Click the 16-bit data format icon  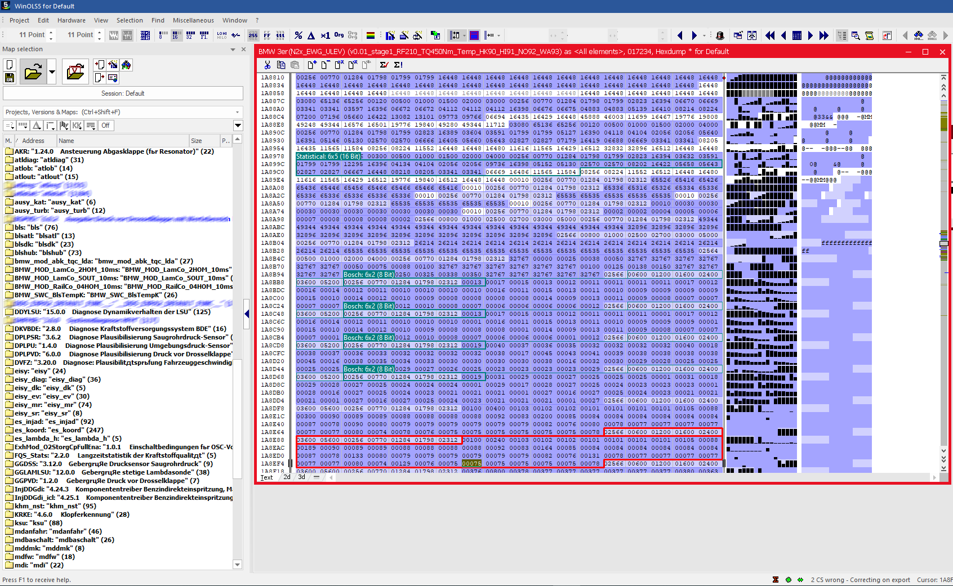pos(175,35)
